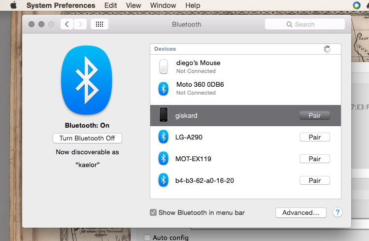Click the iPhone icon beside giskard
This screenshot has height=241, width=369.
pos(164,115)
